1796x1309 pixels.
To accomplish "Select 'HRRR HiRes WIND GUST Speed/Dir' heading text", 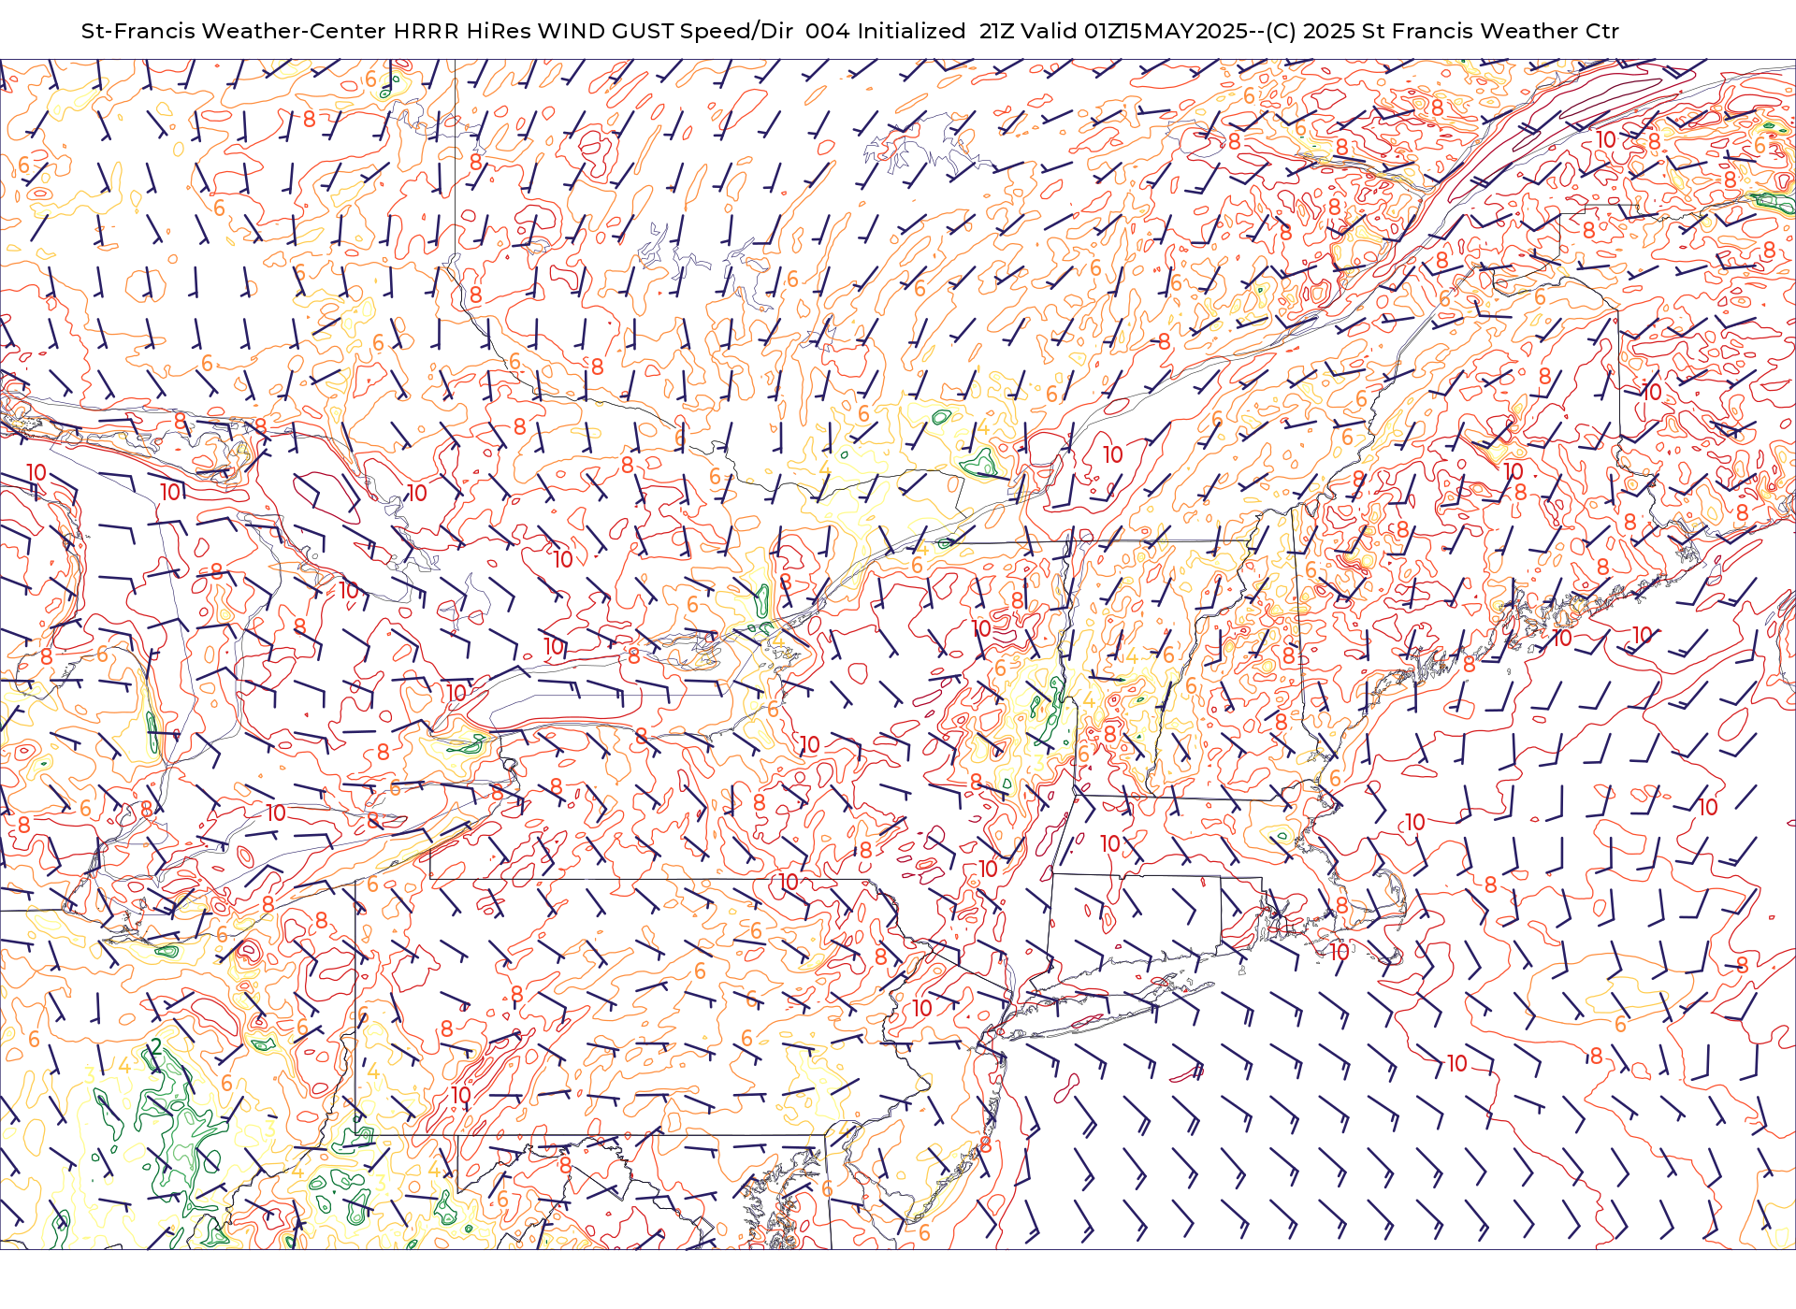I will click(x=593, y=31).
